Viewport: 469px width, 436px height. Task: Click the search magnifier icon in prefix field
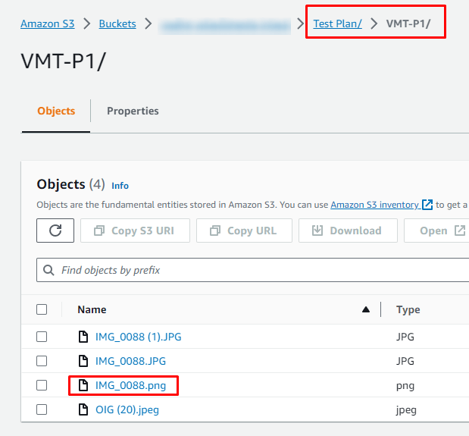coord(49,270)
